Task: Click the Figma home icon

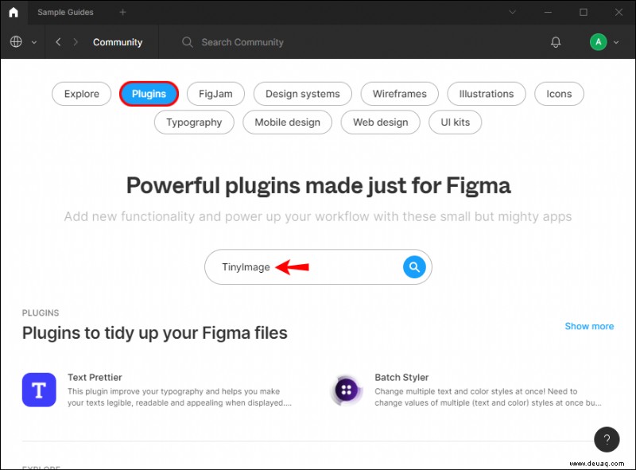Action: [13, 12]
